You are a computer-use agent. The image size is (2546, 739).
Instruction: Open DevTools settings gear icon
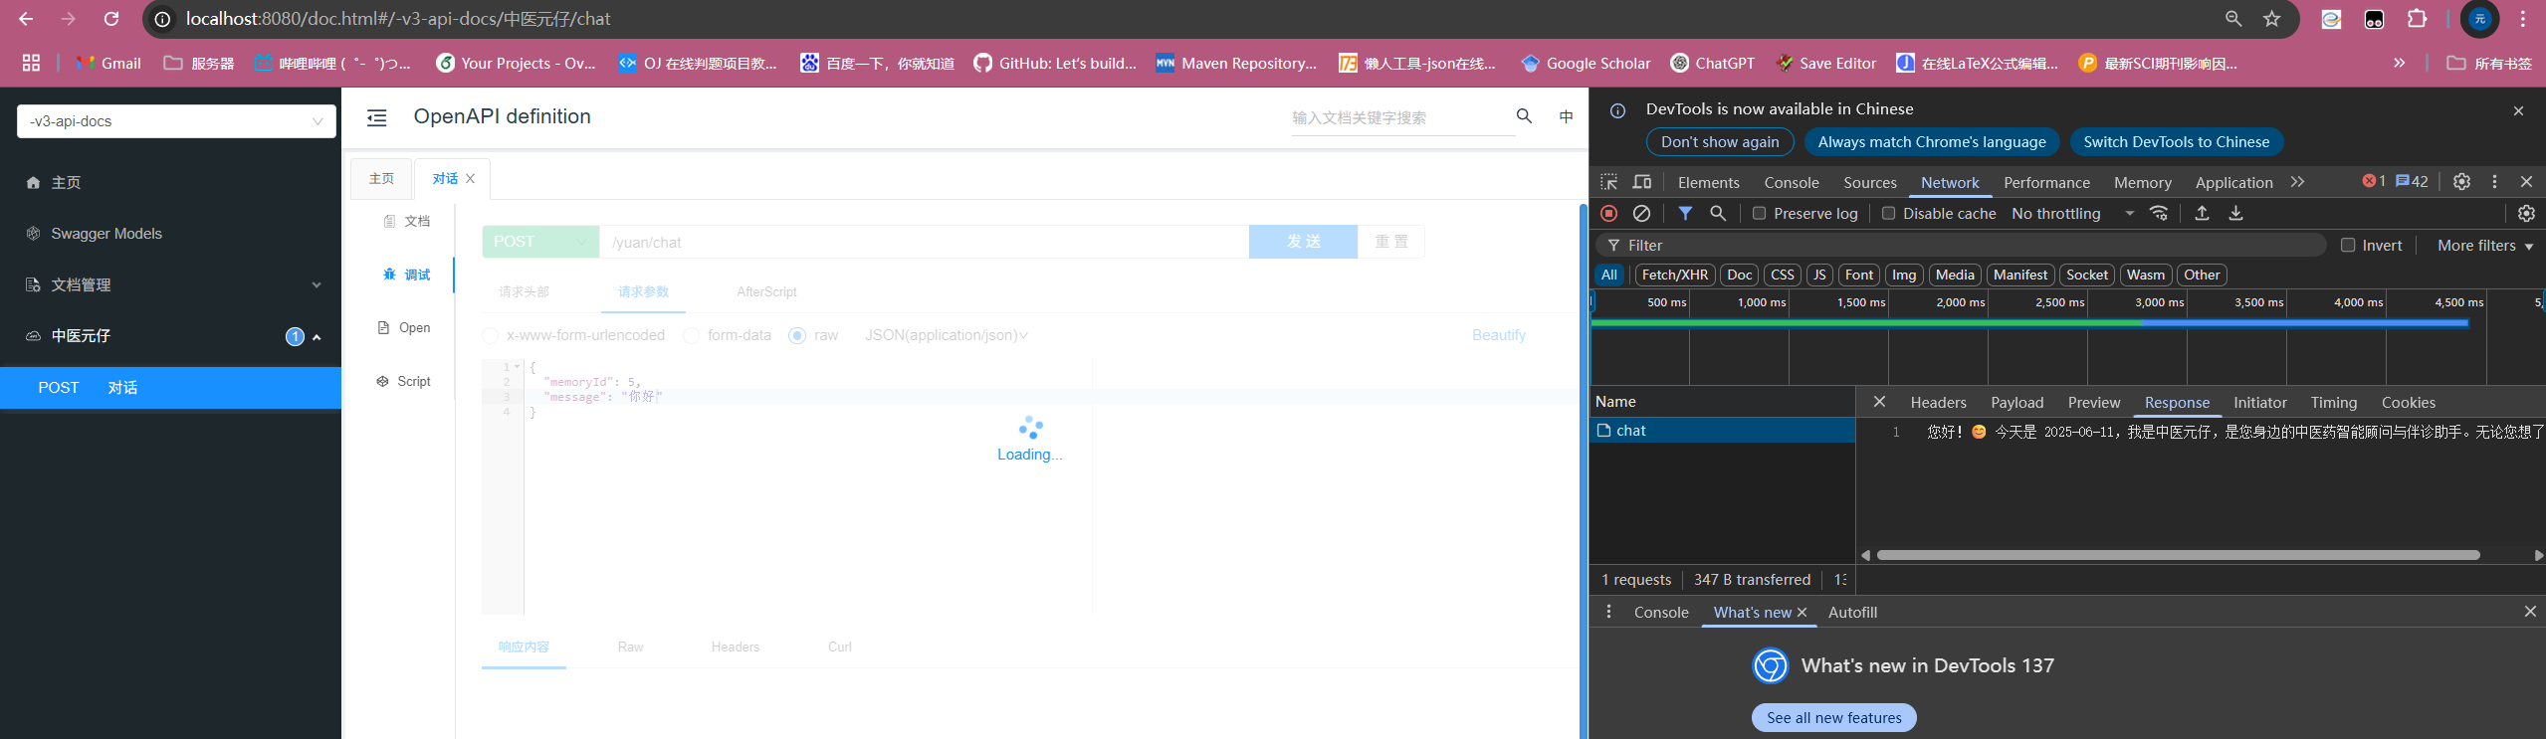(2461, 182)
